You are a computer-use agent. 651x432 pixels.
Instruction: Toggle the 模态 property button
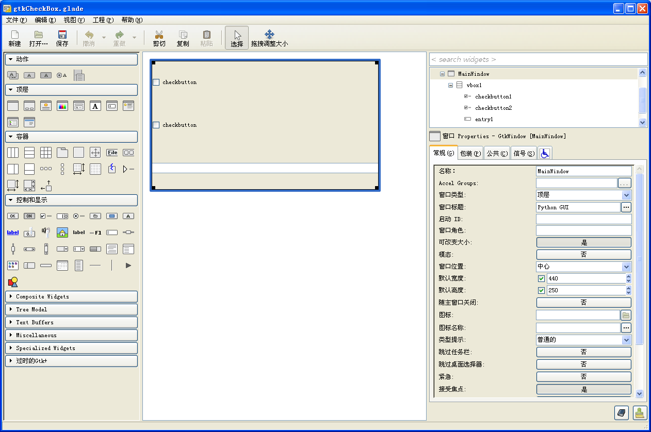pyautogui.click(x=583, y=254)
